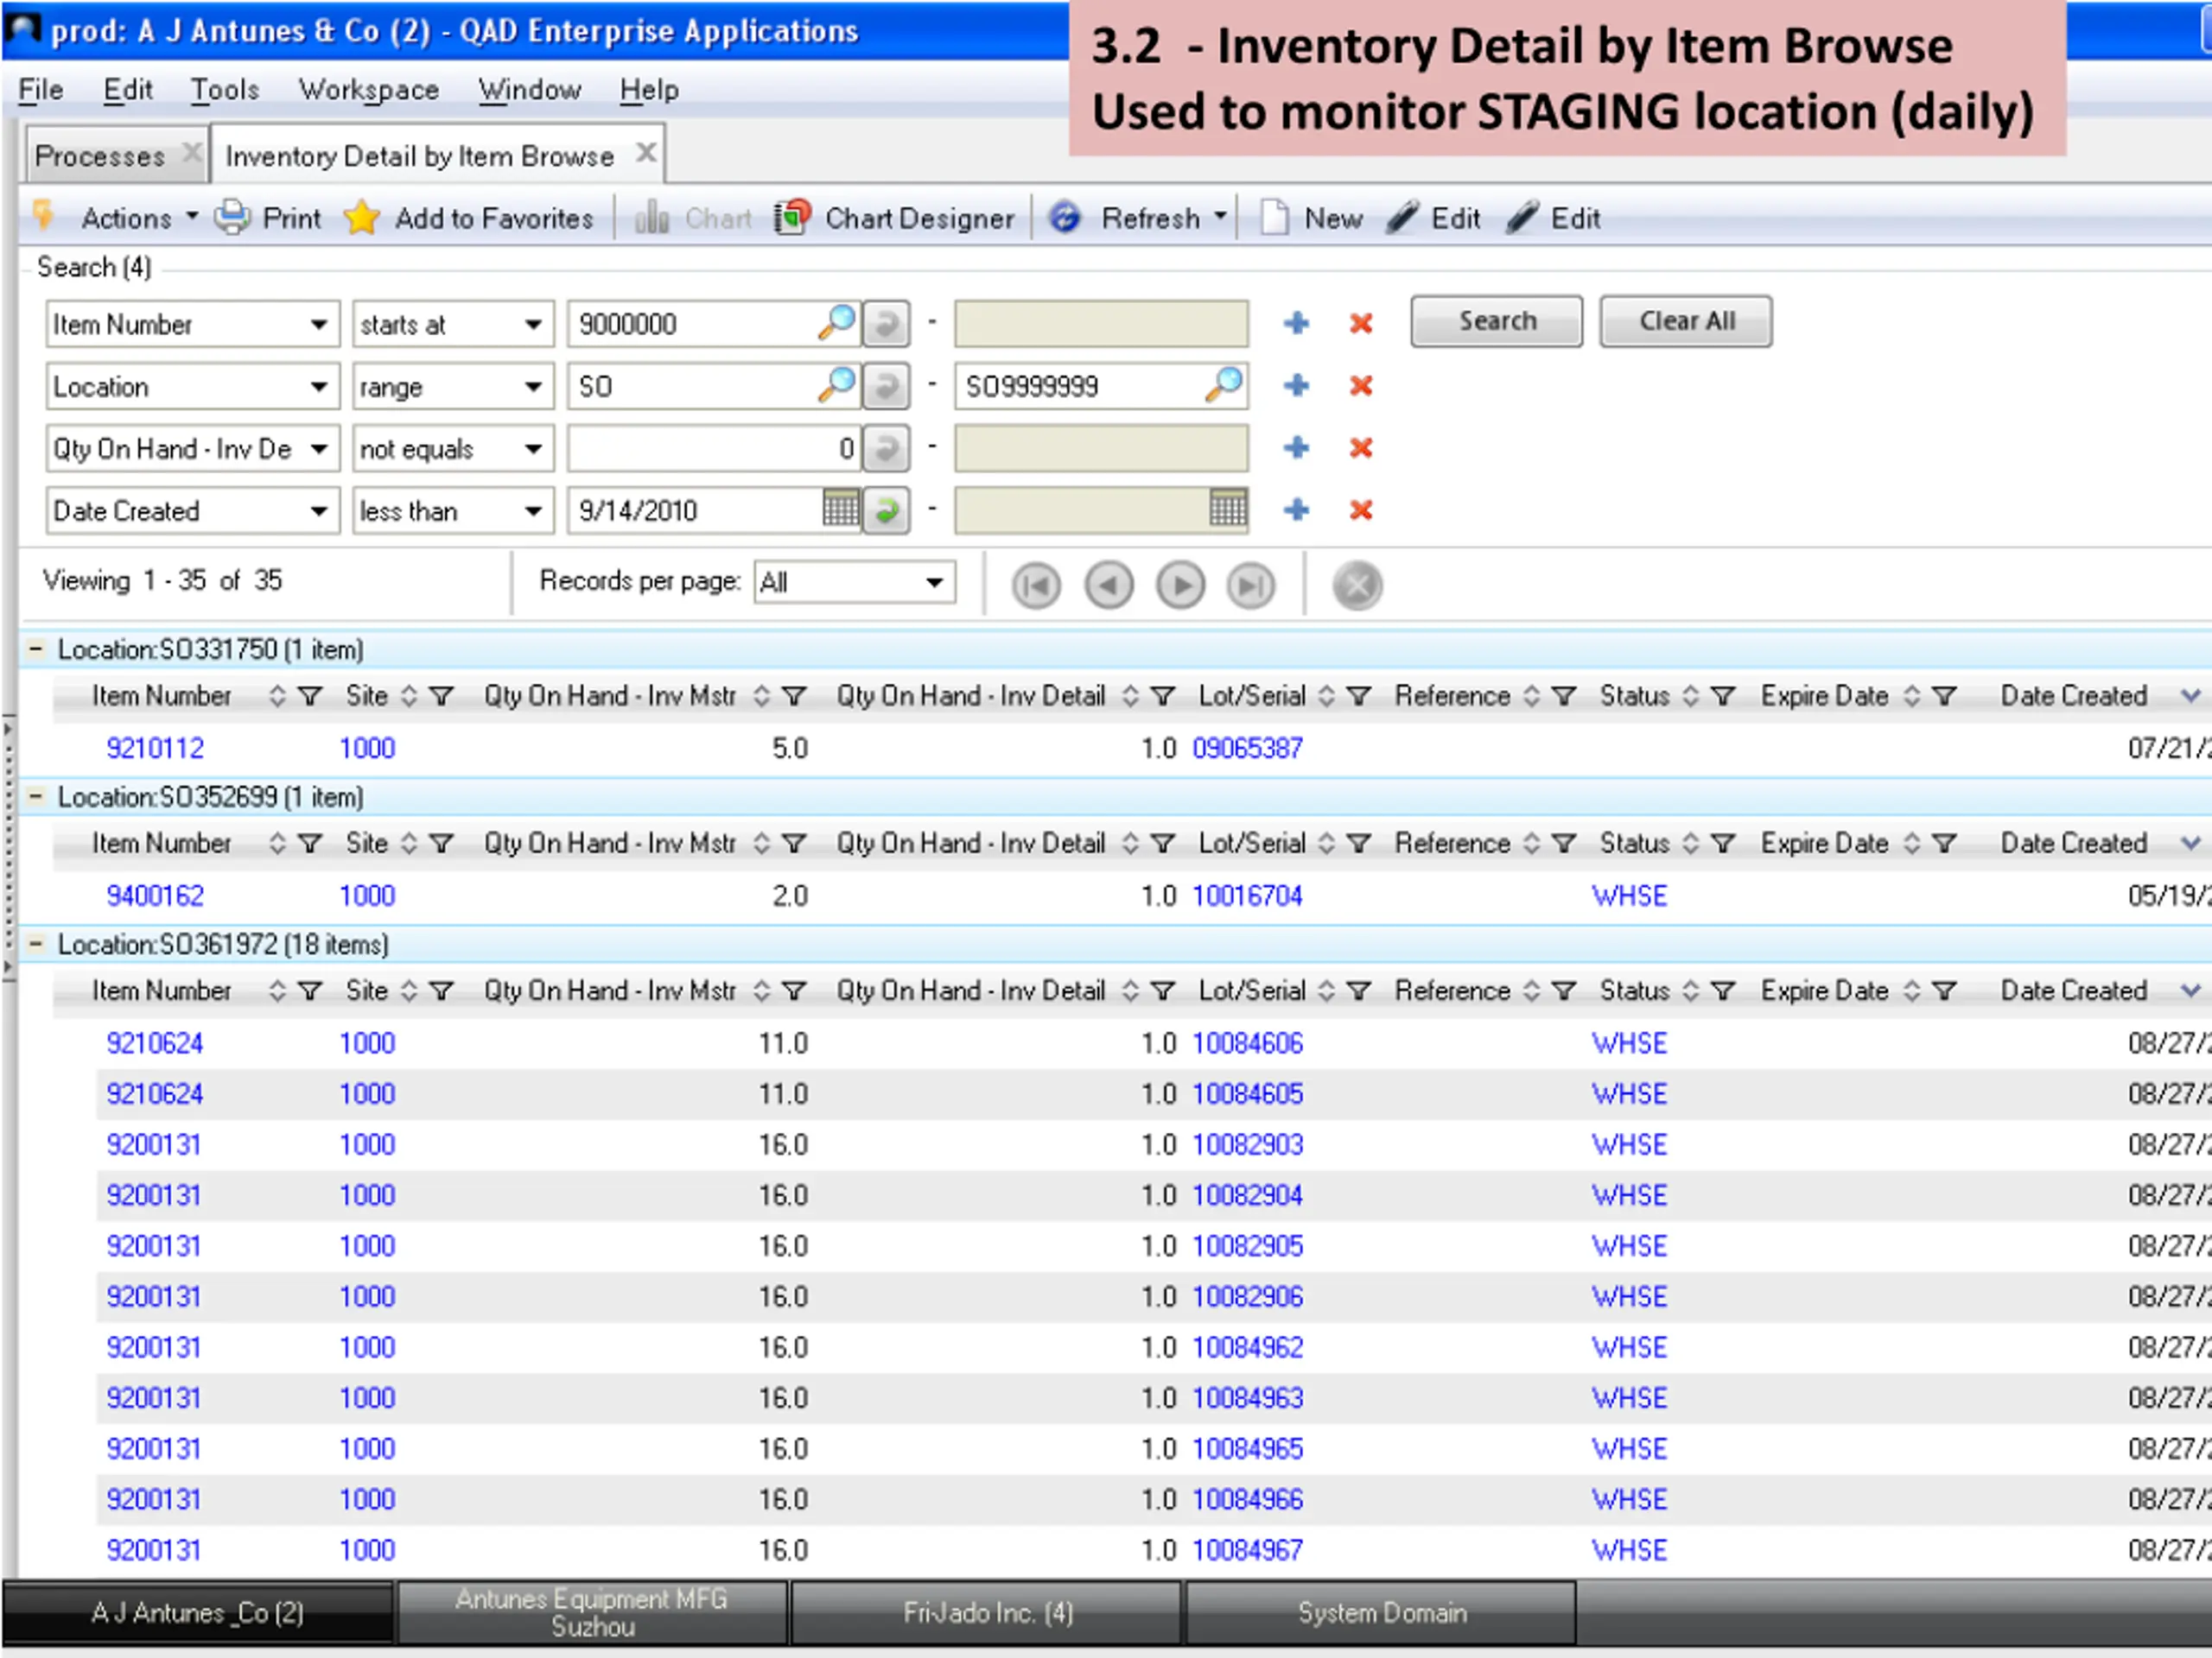Go to the next page of records
Image resolution: width=2212 pixels, height=1658 pixels.
pos(1181,585)
